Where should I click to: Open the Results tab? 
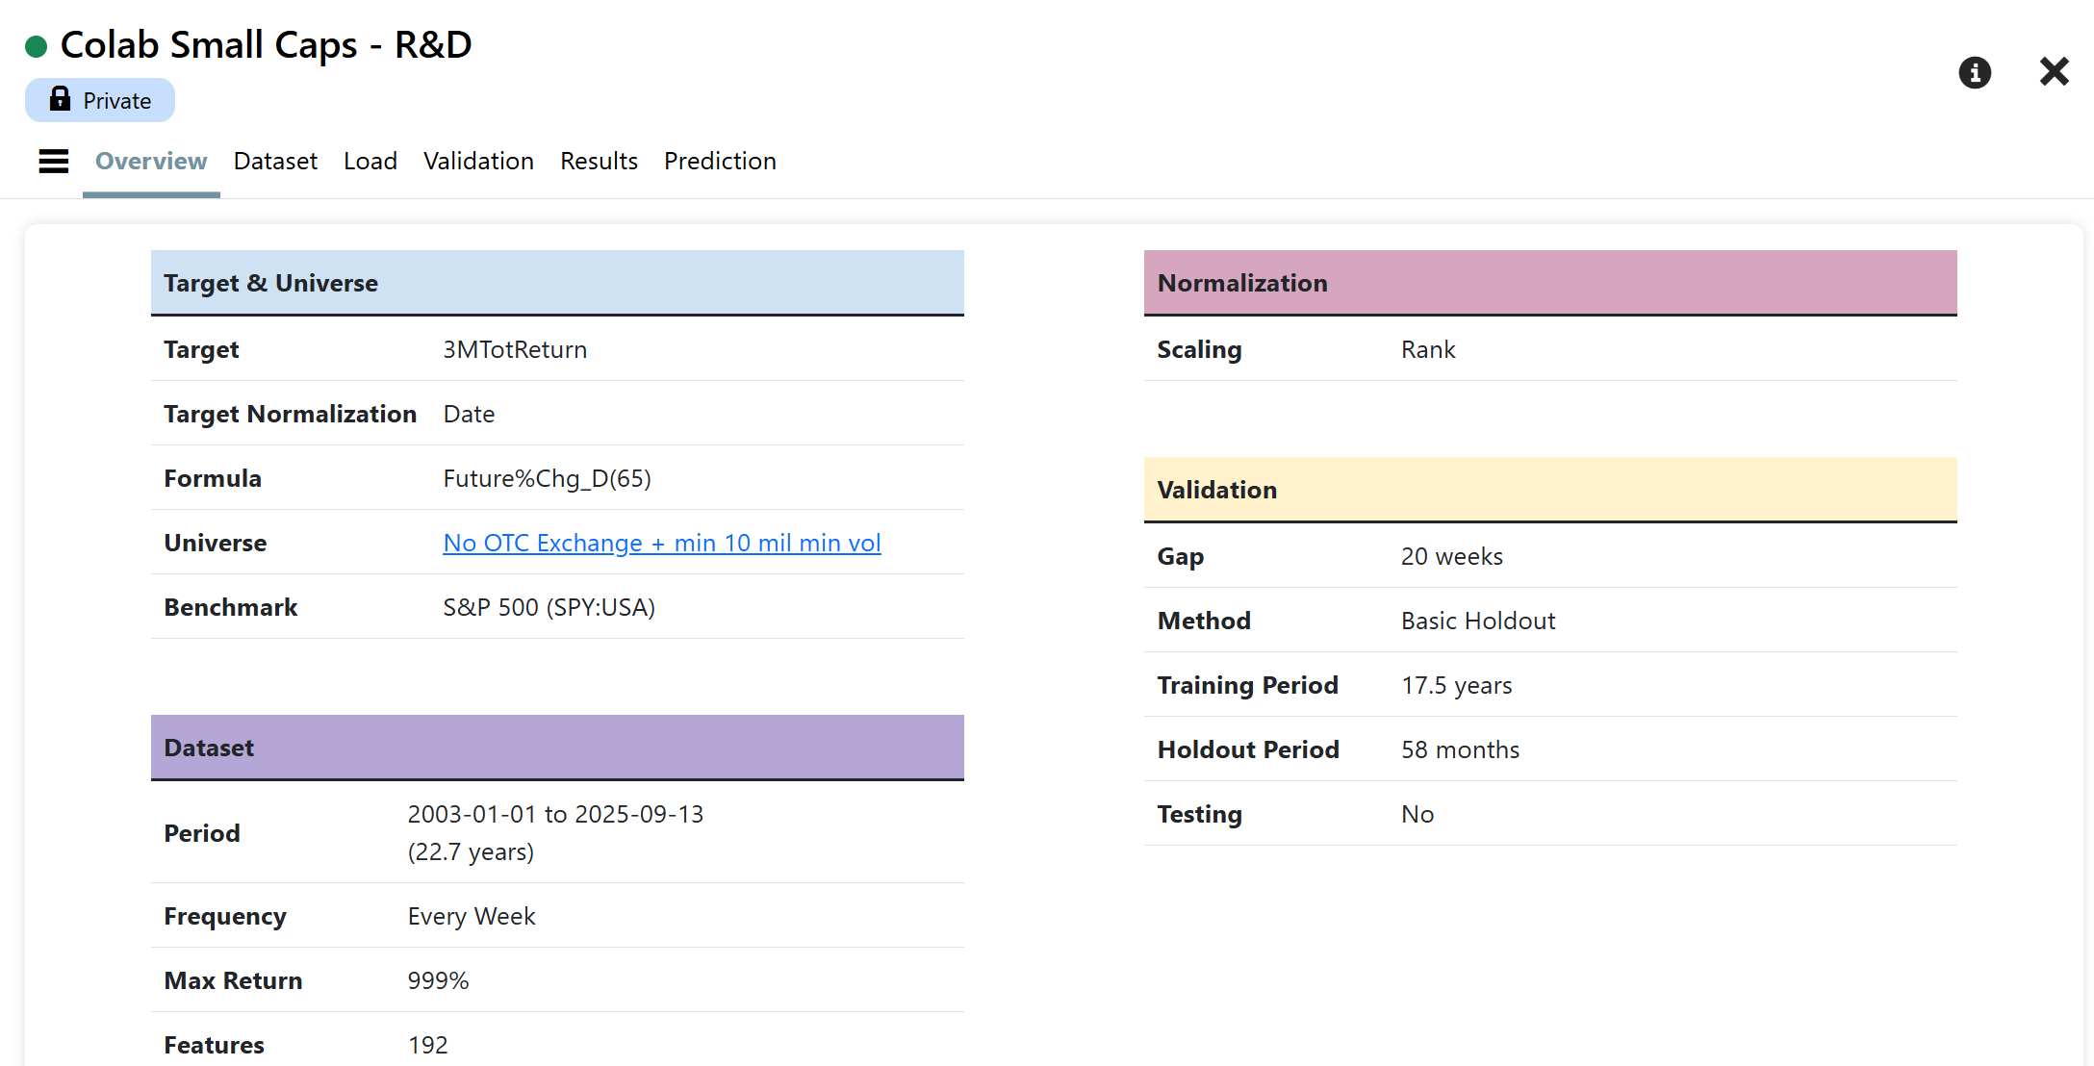[x=599, y=161]
